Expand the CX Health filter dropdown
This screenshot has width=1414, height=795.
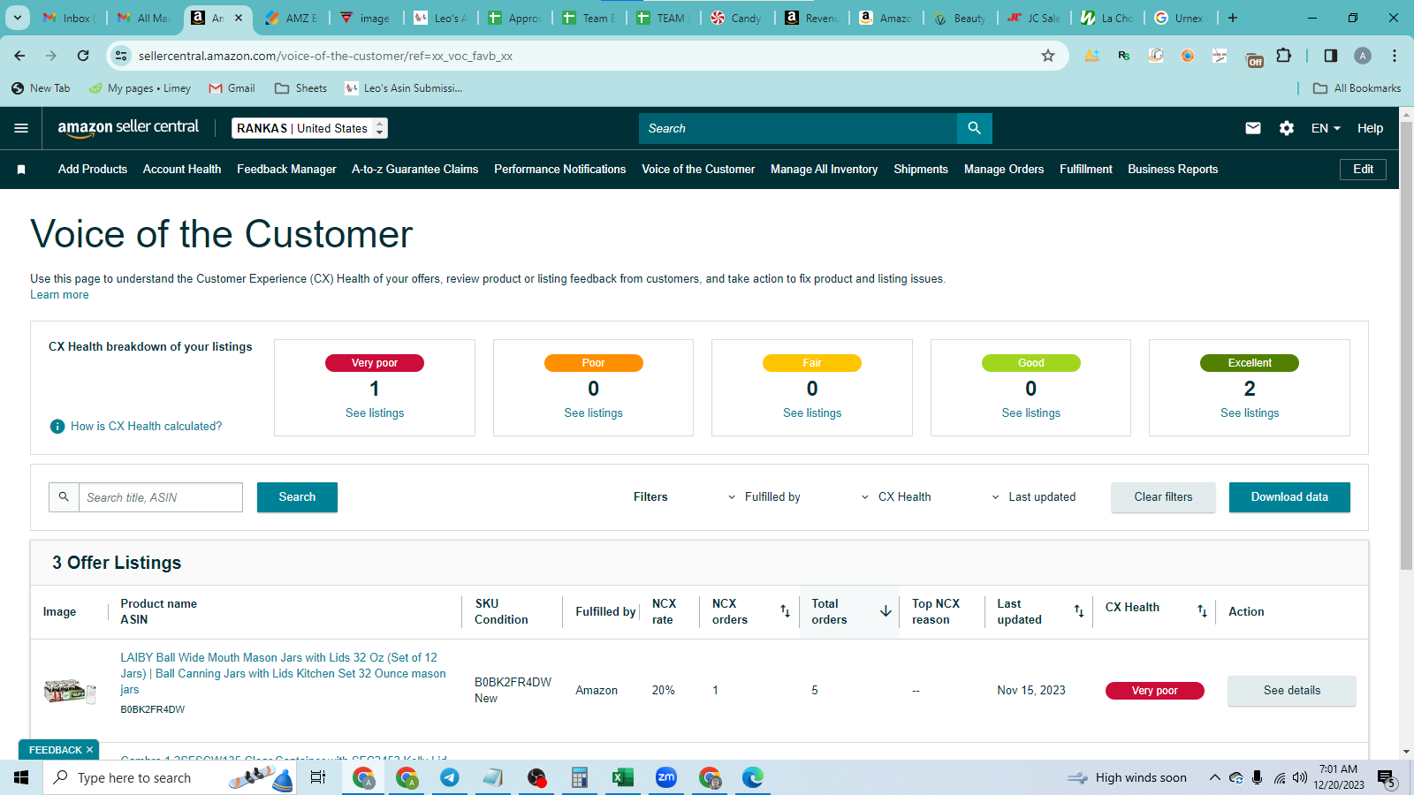click(896, 497)
